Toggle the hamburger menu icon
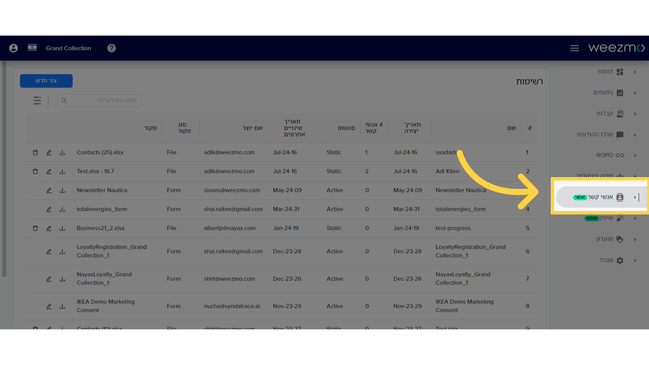The height and width of the screenshot is (365, 649). coord(575,48)
